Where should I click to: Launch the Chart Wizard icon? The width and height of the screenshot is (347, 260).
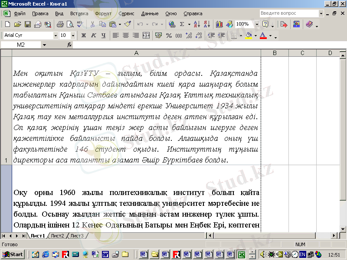pyautogui.click(x=219, y=24)
